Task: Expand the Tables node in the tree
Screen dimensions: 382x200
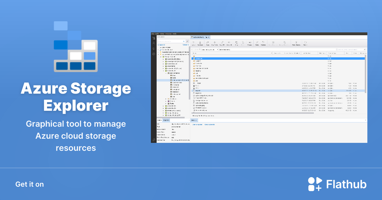Action: click(x=166, y=103)
